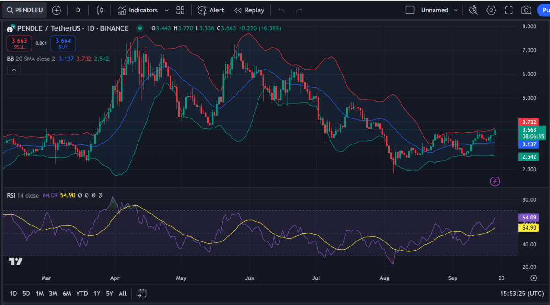Viewport: 550px width, 305px height.
Task: Expand the chevron beside Unnamed layout
Action: 456,10
